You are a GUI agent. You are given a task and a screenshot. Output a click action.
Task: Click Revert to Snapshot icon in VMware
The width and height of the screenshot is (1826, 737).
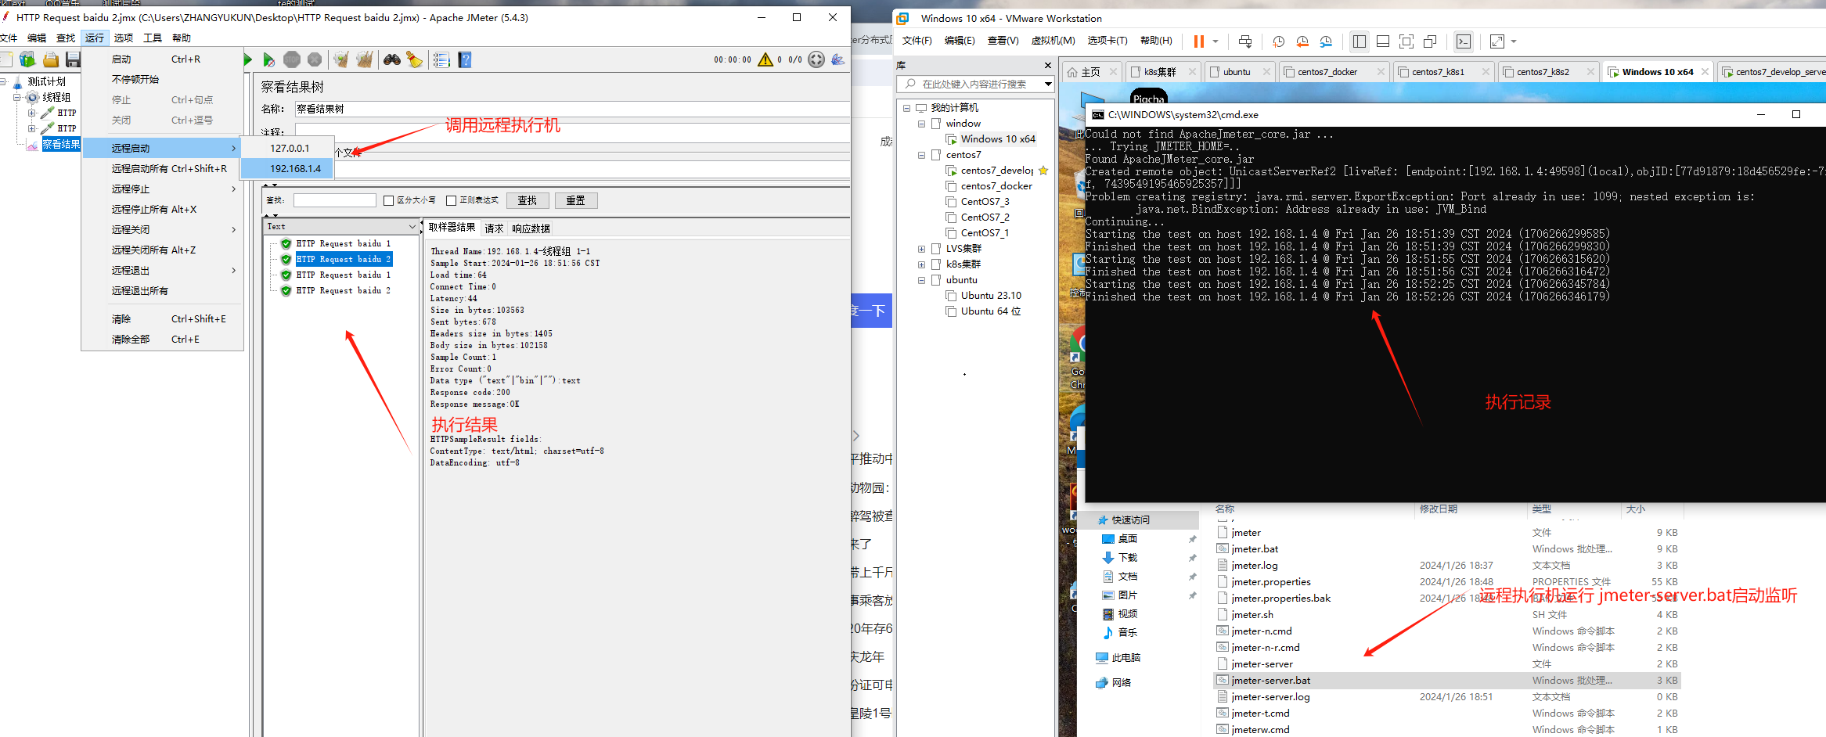click(x=1302, y=41)
